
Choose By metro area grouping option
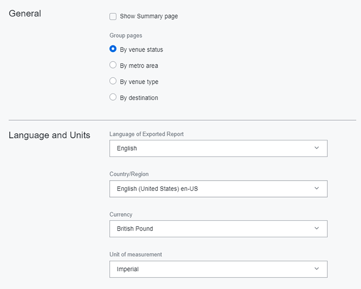[113, 65]
